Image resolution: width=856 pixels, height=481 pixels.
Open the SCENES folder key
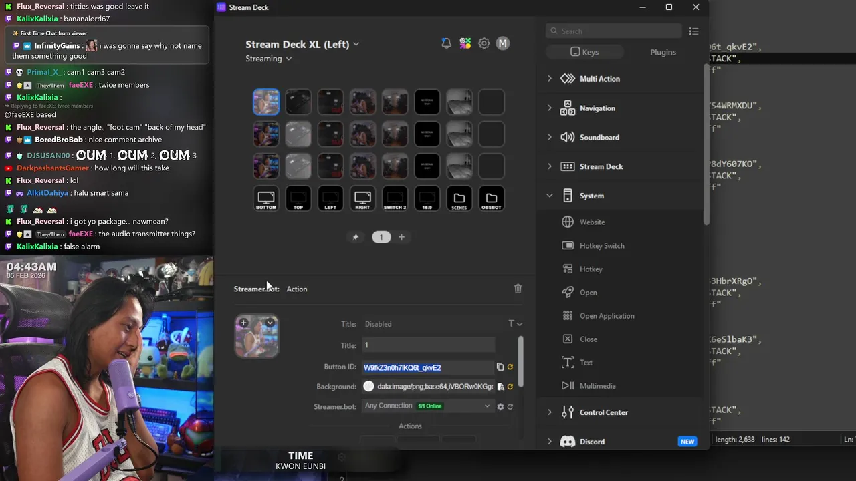click(459, 198)
